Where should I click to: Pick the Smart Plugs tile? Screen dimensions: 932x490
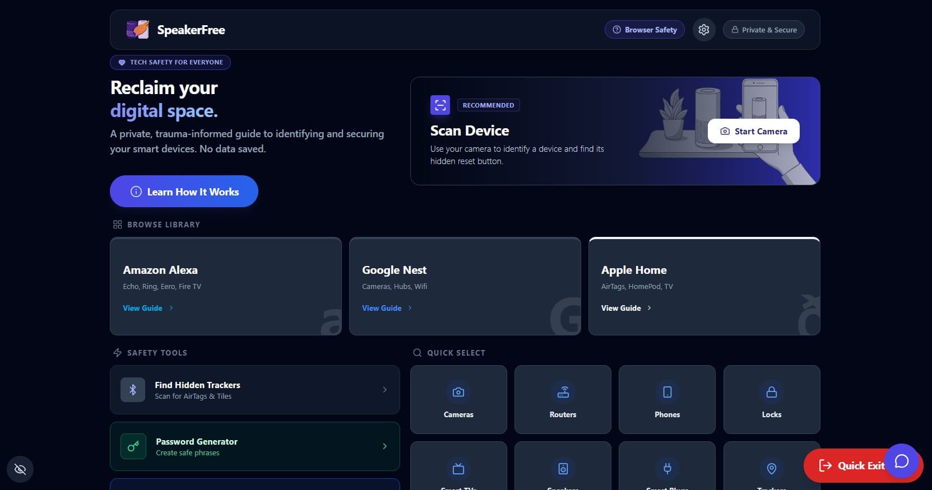tap(667, 466)
